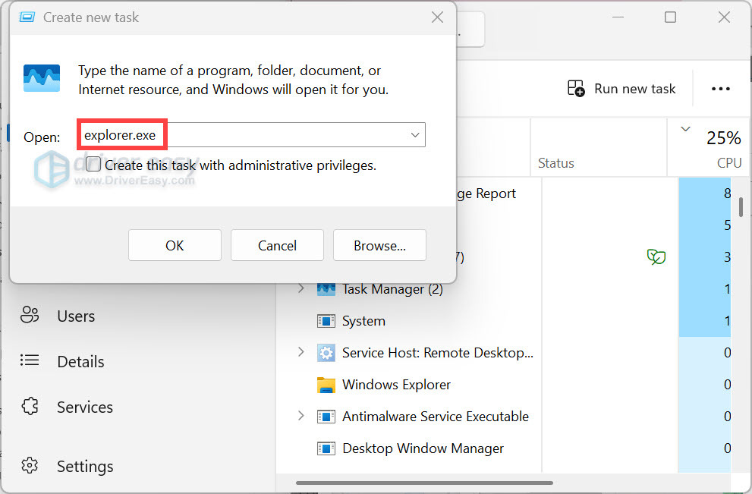
Task: Maximize the Task Manager window
Action: point(670,17)
